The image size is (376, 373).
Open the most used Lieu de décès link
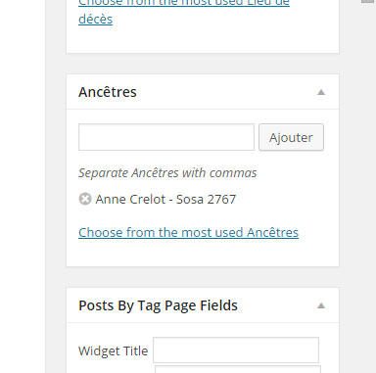[x=184, y=12]
